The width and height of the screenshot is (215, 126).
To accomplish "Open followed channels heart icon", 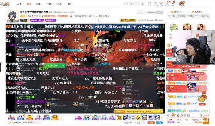I will (x=156, y=3).
